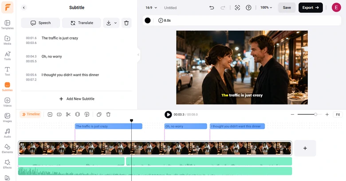The image size is (346, 181).
Task: Fit the timeline with the Fit button
Action: coord(338,115)
